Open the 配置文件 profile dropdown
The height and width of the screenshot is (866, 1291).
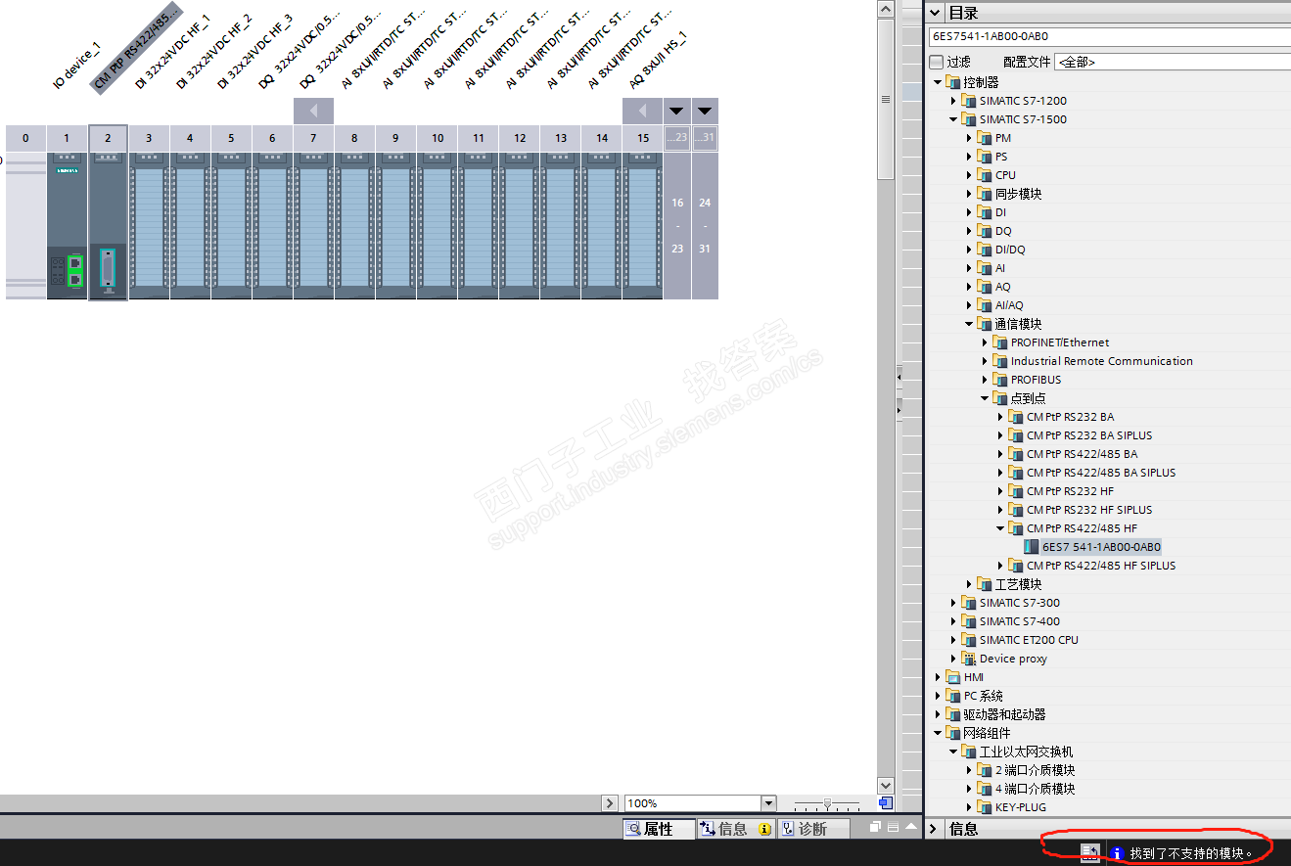(1173, 62)
